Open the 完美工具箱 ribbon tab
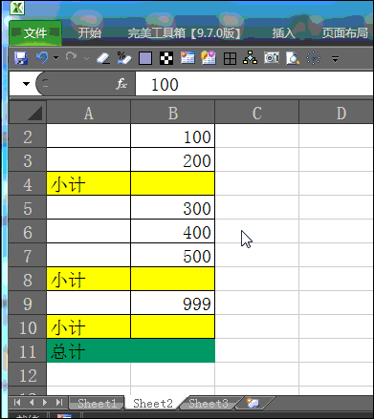This screenshot has height=419, width=374. tap(184, 33)
